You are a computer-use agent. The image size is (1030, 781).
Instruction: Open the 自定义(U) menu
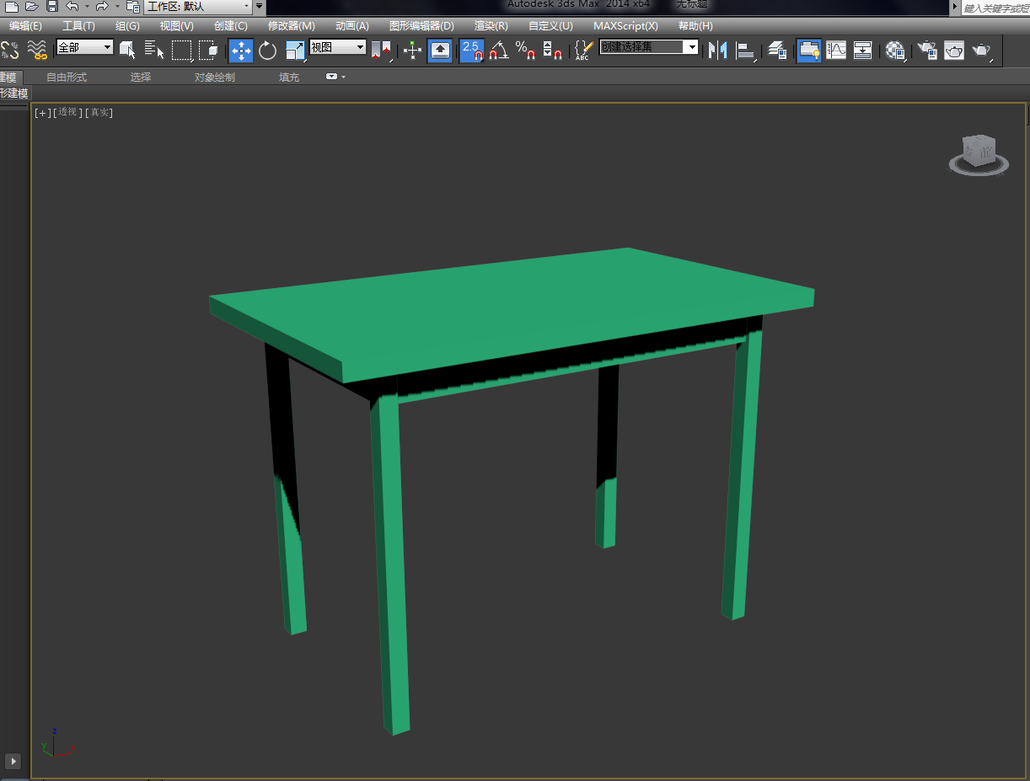click(x=550, y=26)
